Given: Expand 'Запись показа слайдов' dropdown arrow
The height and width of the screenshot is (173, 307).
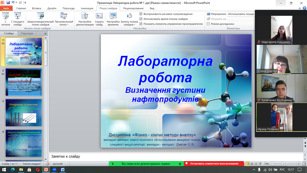Looking at the screenshot, I should [135, 25].
